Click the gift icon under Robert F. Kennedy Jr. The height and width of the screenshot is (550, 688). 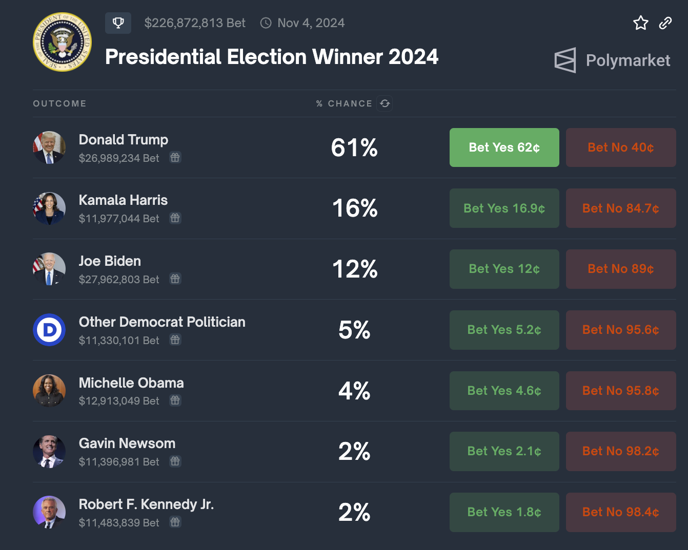tap(175, 522)
